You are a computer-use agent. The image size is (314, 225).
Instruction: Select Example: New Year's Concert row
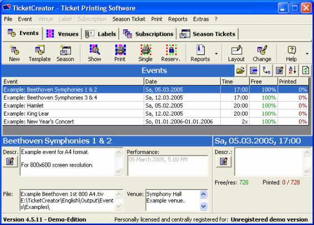point(155,122)
